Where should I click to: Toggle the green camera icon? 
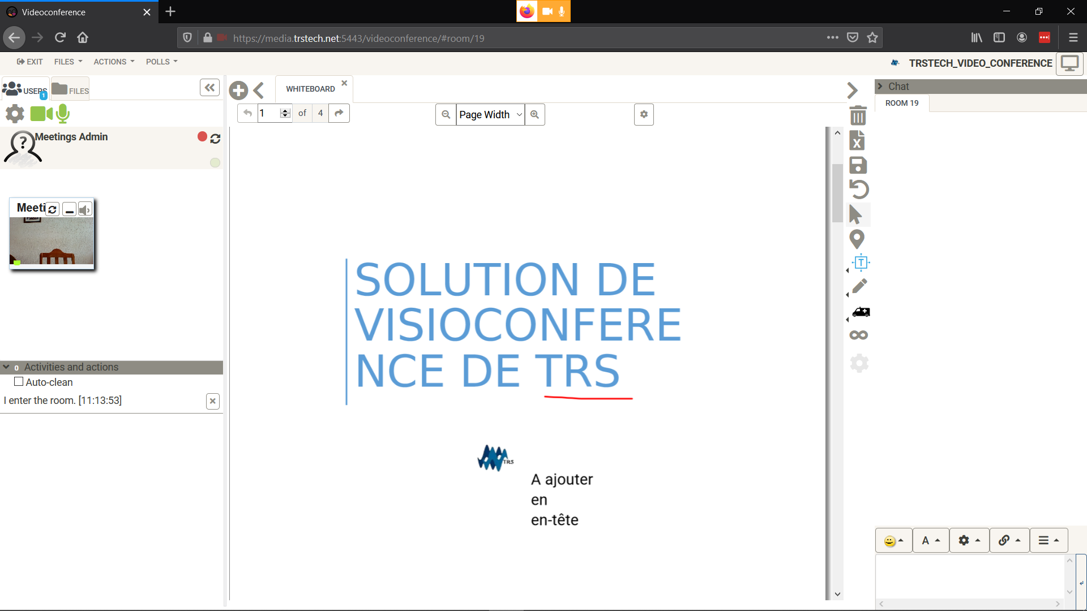41,114
